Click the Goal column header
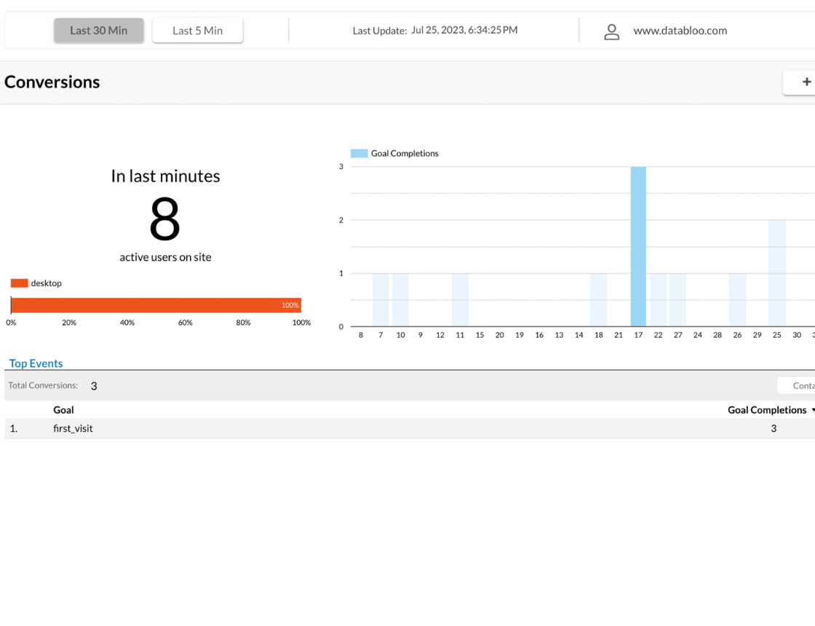The width and height of the screenshot is (815, 626). click(x=63, y=410)
